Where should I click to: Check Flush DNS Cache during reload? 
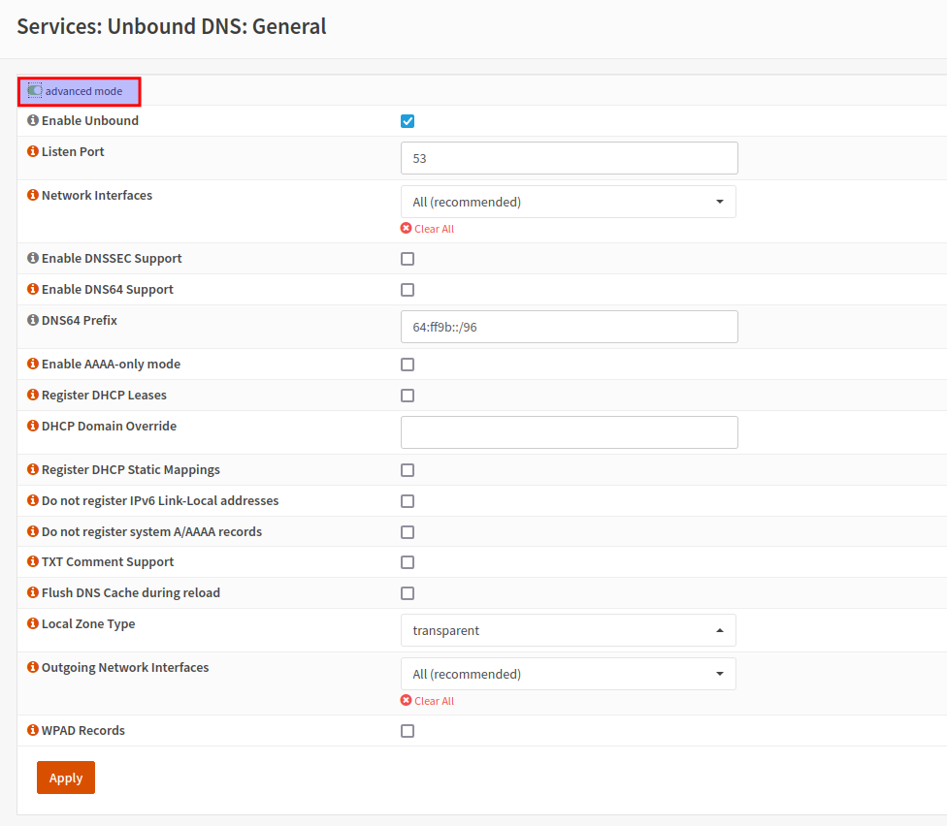[x=408, y=593]
